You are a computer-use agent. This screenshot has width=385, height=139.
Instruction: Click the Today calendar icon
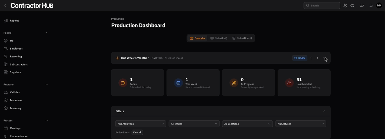[123, 83]
